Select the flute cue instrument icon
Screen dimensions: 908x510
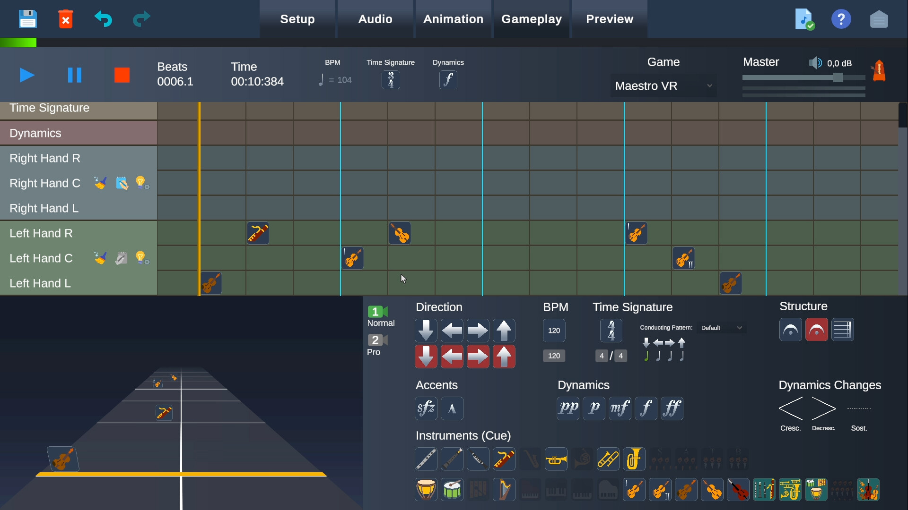point(426,459)
